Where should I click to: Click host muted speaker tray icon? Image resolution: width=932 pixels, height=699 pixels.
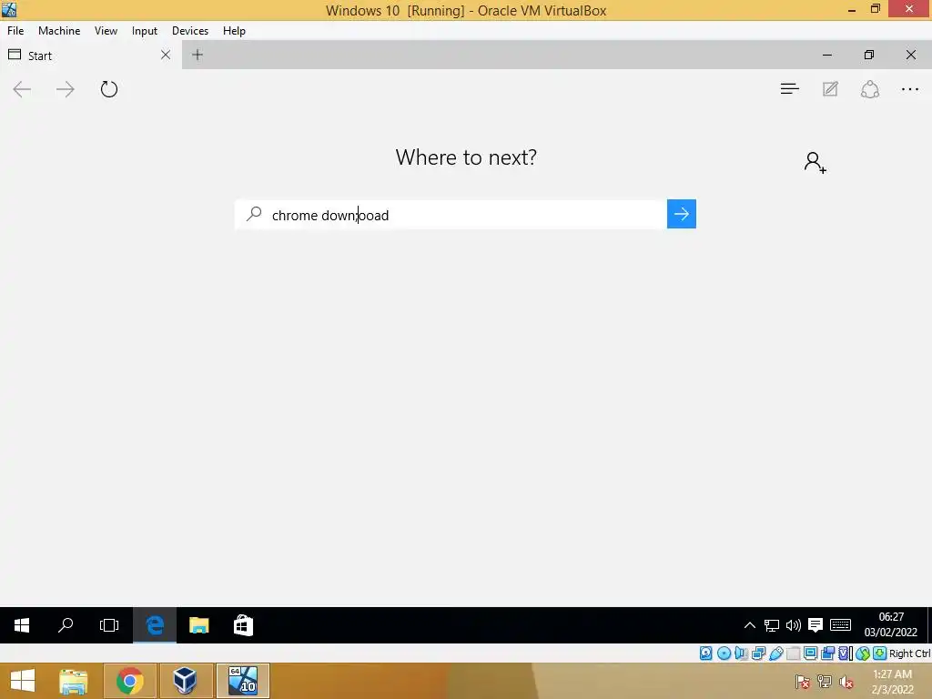tap(846, 681)
